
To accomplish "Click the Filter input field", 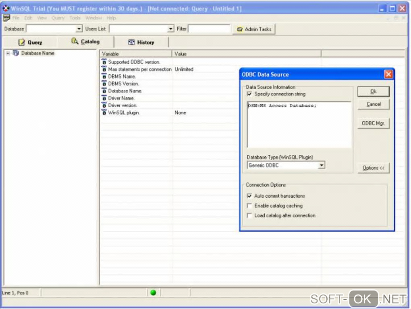I will click(209, 29).
